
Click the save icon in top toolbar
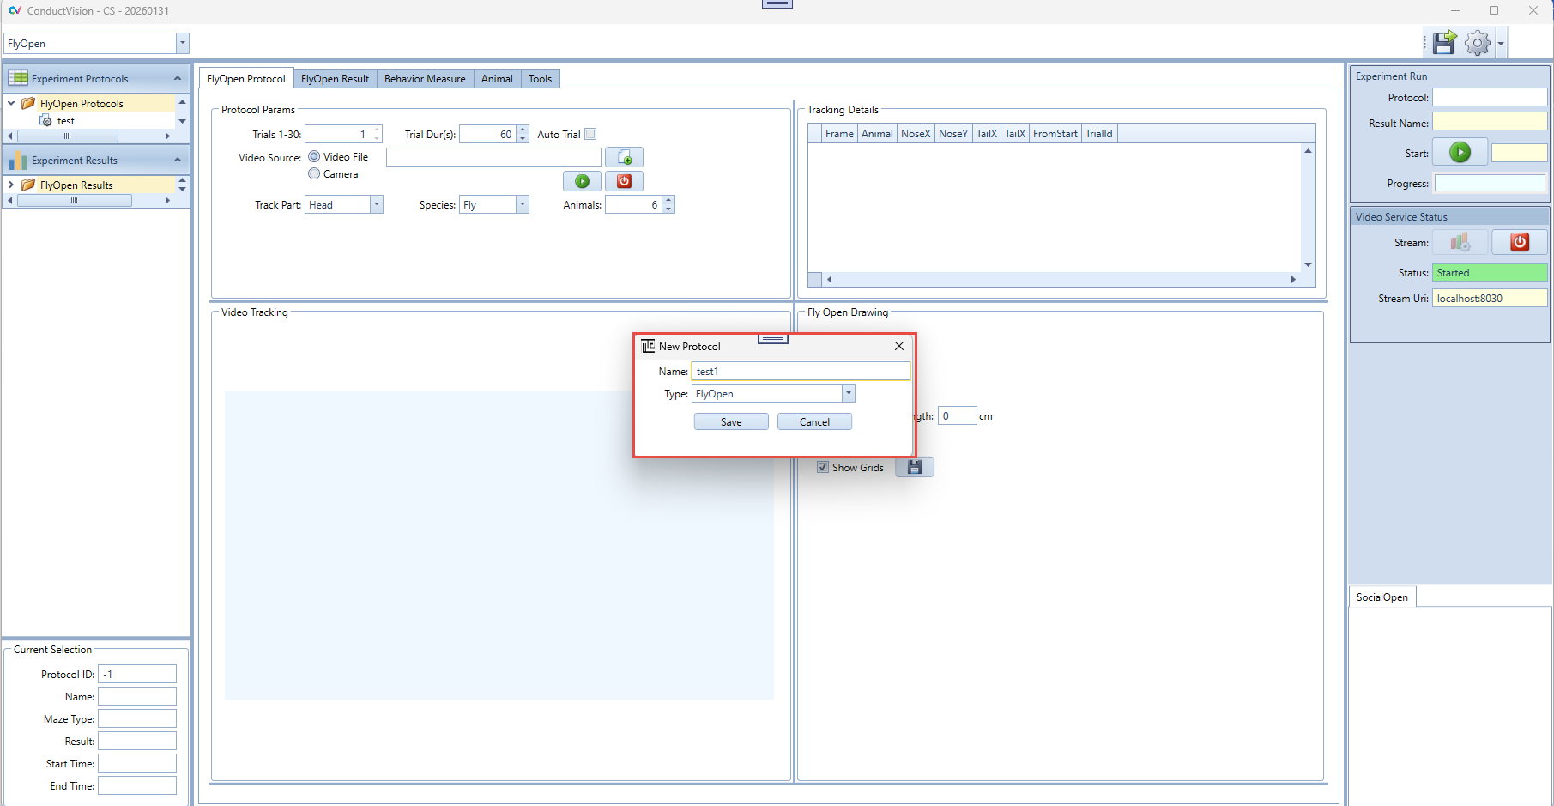click(1444, 43)
